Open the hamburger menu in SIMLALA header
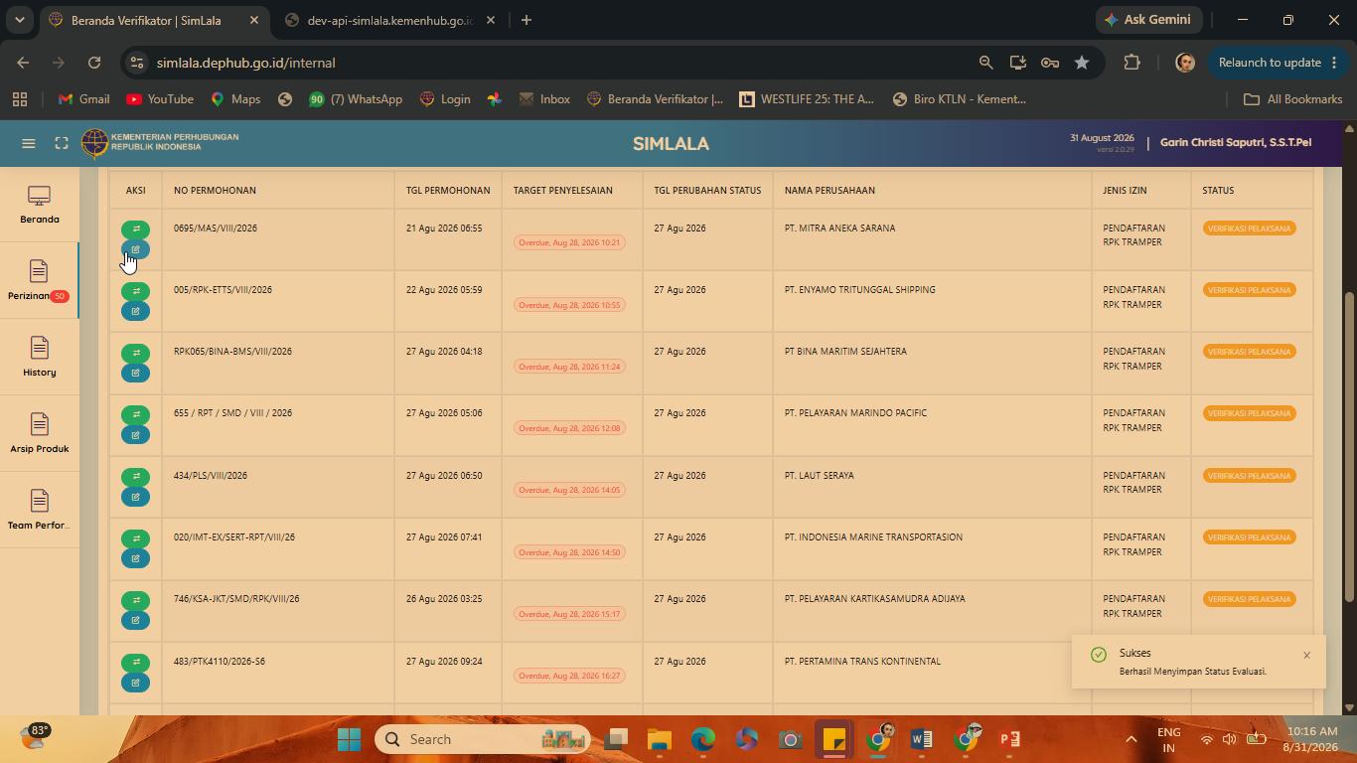Image resolution: width=1357 pixels, height=763 pixels. 29,143
